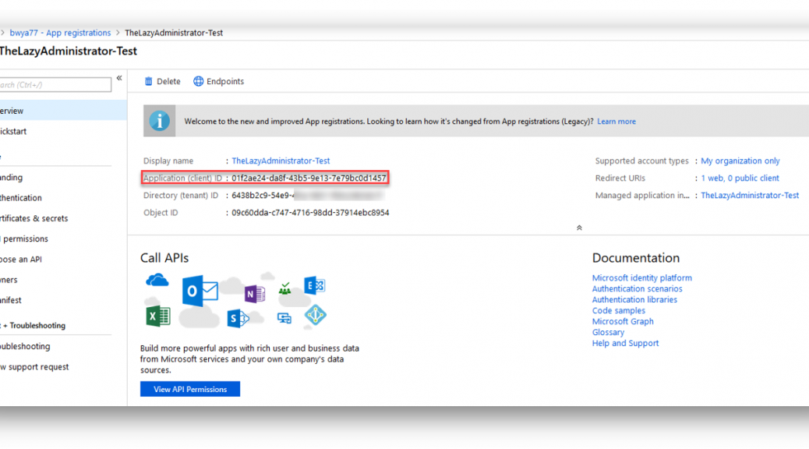Select the OneDrive cloud icon

tap(157, 281)
